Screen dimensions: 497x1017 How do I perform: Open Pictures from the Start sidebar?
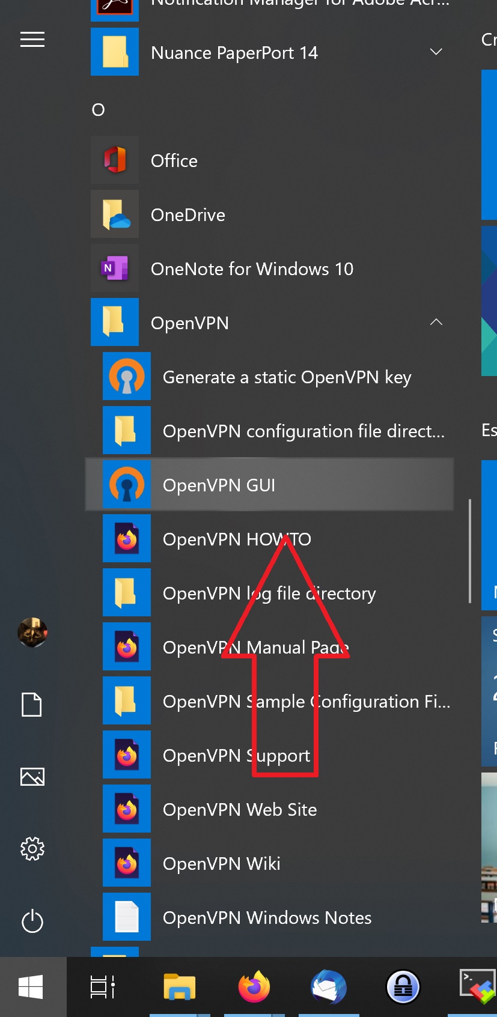[x=32, y=777]
